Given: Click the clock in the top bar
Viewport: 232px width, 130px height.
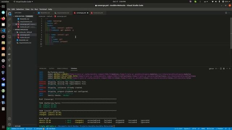Looking at the screenshot, I should point(119,1).
